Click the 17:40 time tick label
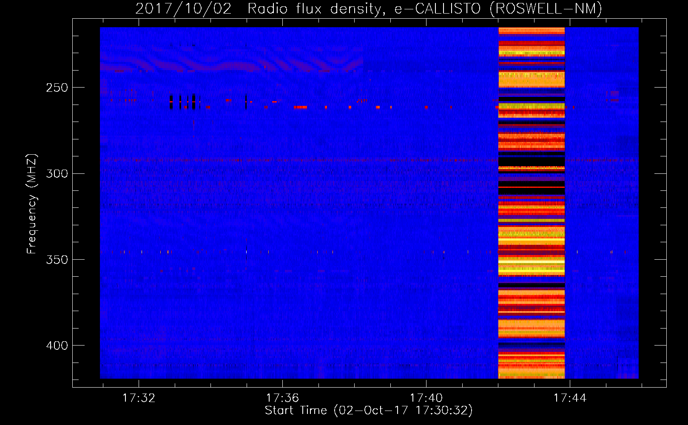The height and width of the screenshot is (425, 688). (x=426, y=398)
